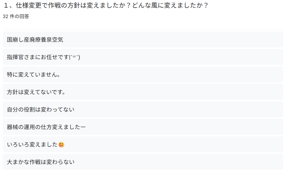Select the response text いろいろ変えました
286x171 pixels.
pos(32,145)
